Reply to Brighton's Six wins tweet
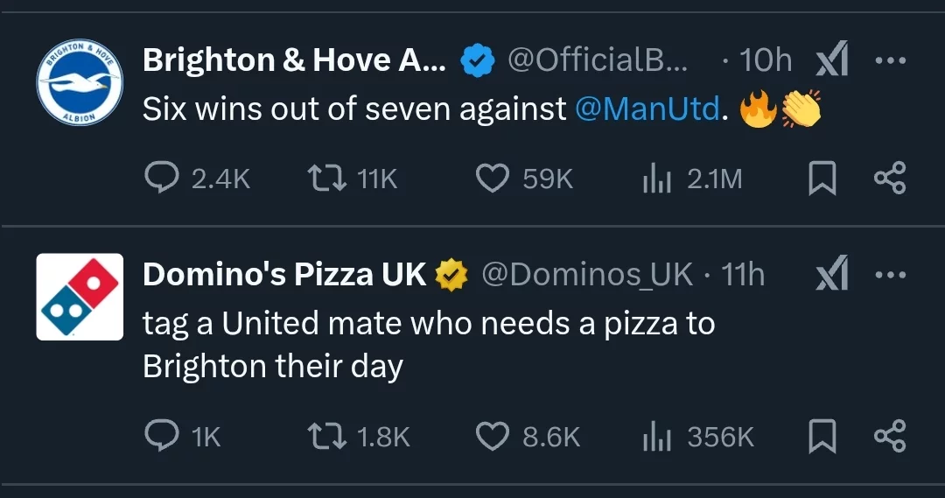 (x=161, y=179)
